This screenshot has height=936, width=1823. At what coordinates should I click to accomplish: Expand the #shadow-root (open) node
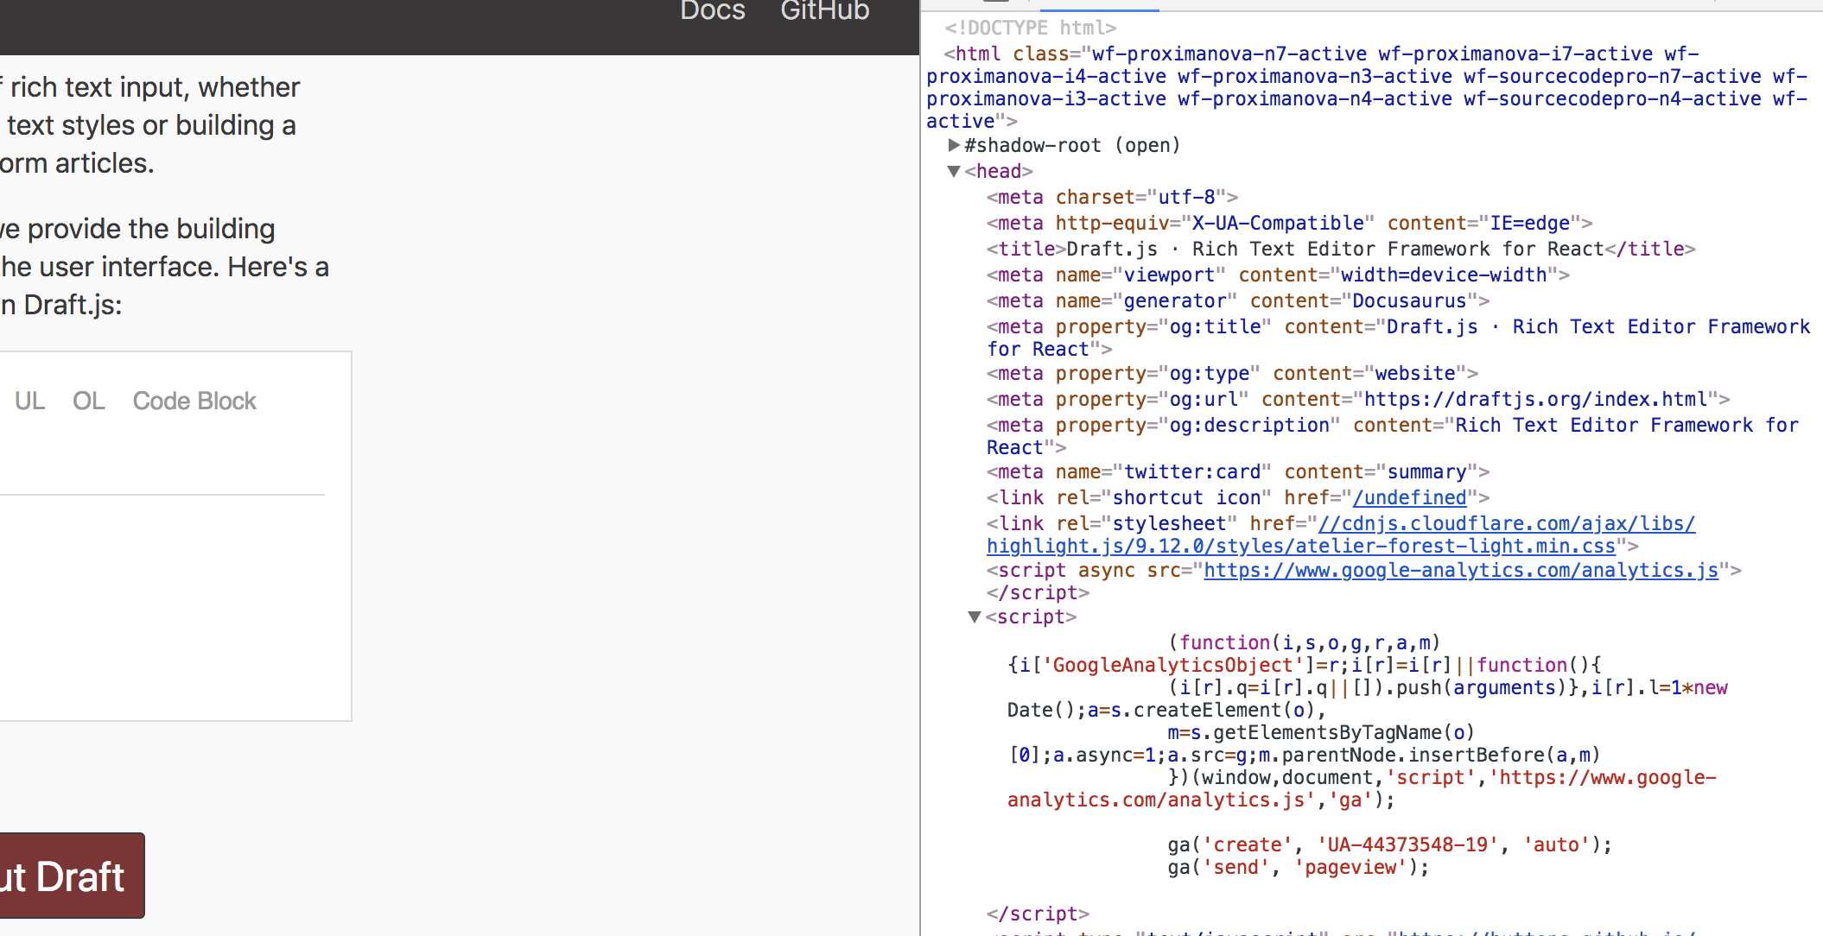[954, 145]
